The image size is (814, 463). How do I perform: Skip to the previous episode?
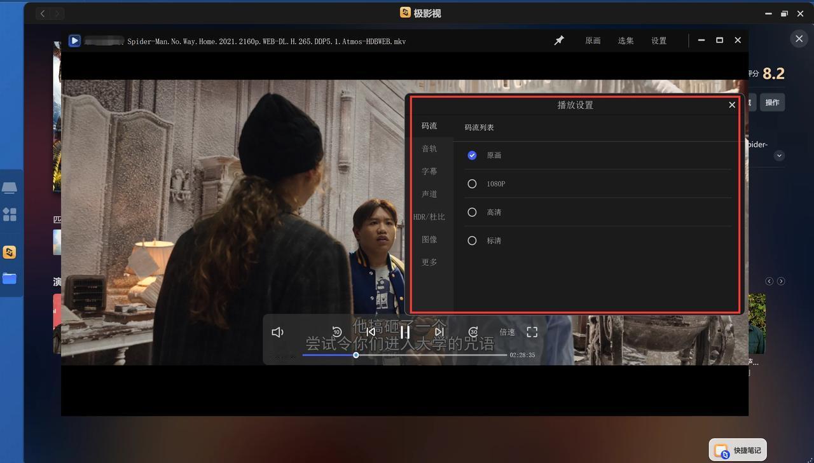pos(371,332)
